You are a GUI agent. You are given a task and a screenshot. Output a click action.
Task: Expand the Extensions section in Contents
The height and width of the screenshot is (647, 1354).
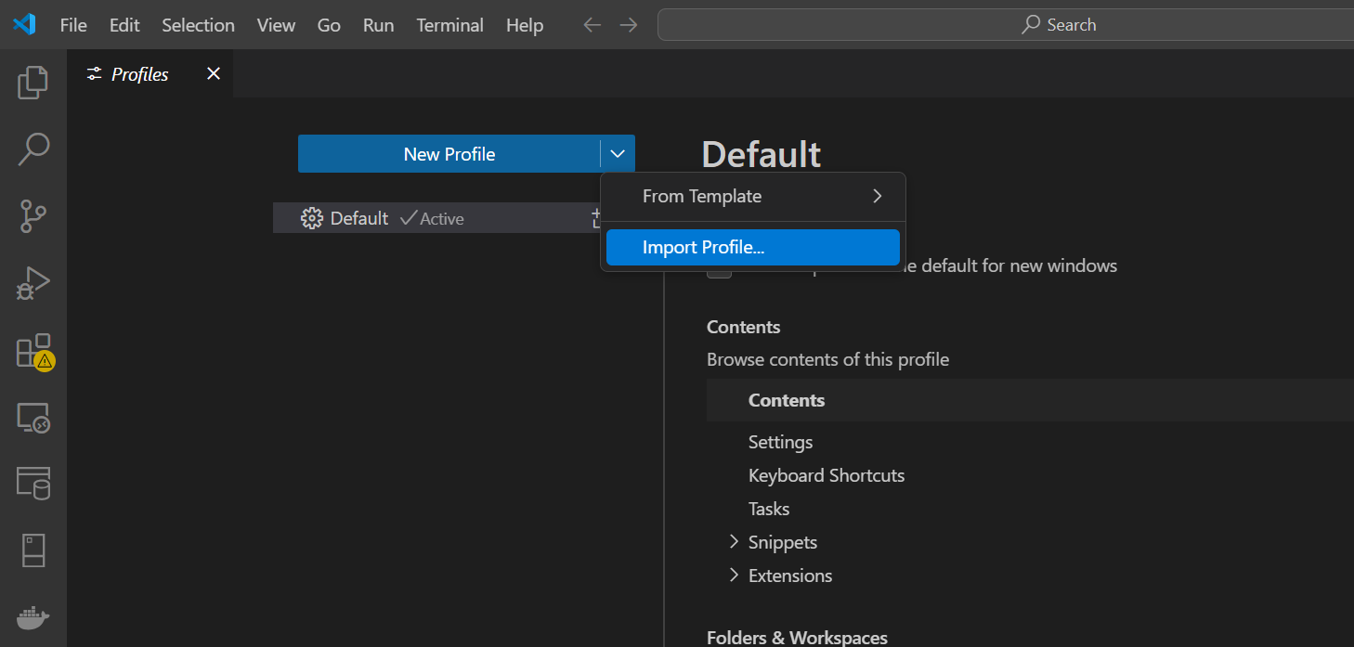tap(734, 575)
